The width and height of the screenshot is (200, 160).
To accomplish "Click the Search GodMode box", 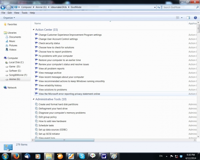I will [178, 7].
